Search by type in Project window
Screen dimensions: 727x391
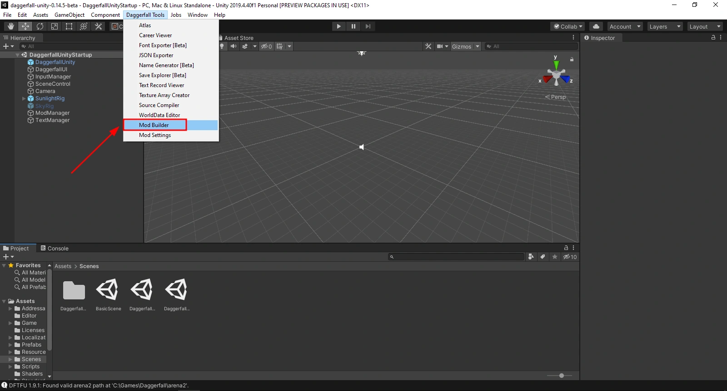[531, 257]
